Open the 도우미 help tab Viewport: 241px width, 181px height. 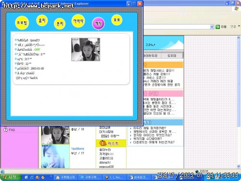(172, 56)
